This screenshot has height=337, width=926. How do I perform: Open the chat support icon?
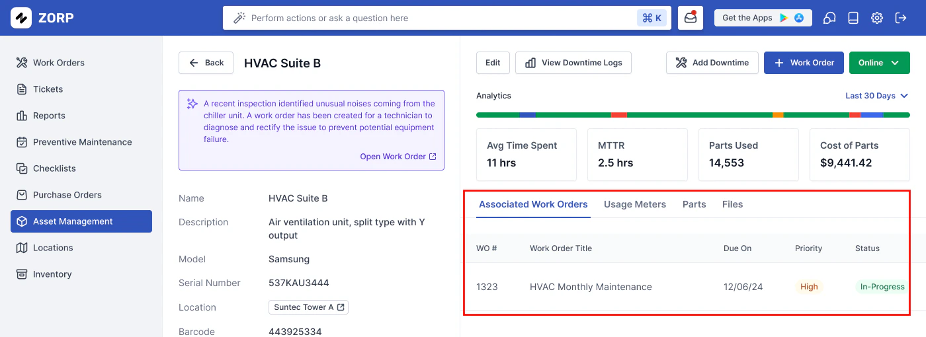coord(829,18)
